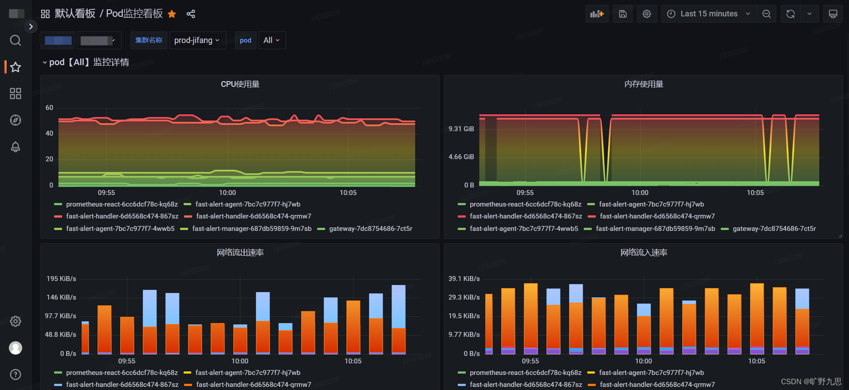Toggle prometheus-react series in memory legend
The width and height of the screenshot is (849, 390).
[x=525, y=204]
